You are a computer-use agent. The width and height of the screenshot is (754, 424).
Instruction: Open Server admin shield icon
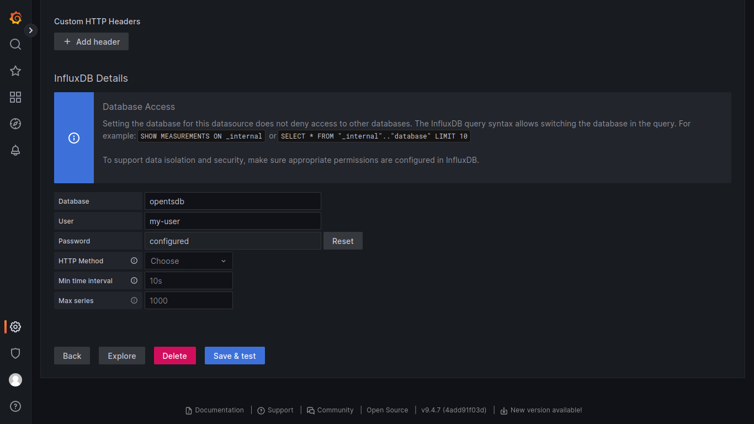click(x=15, y=353)
